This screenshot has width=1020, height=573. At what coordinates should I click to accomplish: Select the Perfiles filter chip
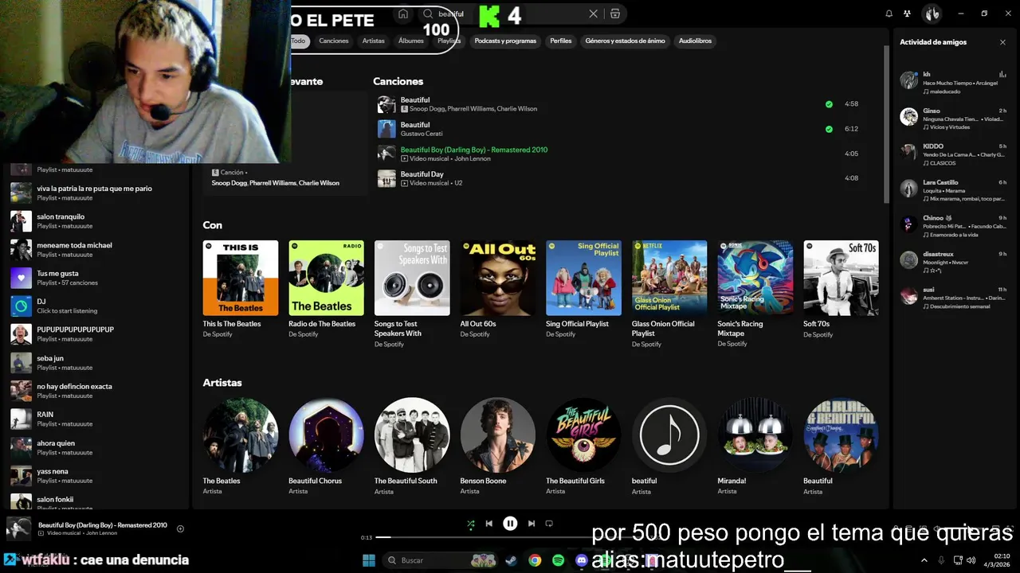pyautogui.click(x=561, y=41)
